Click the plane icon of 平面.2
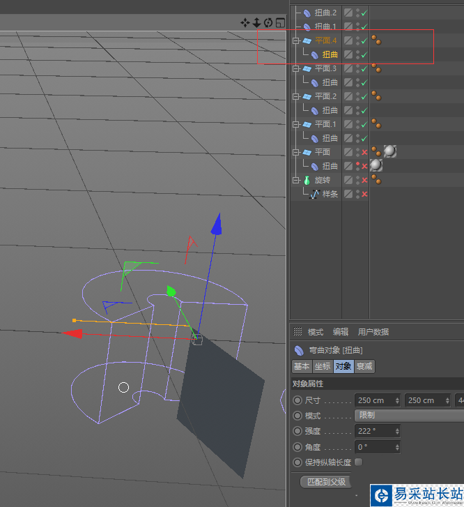The height and width of the screenshot is (507, 464). [307, 96]
